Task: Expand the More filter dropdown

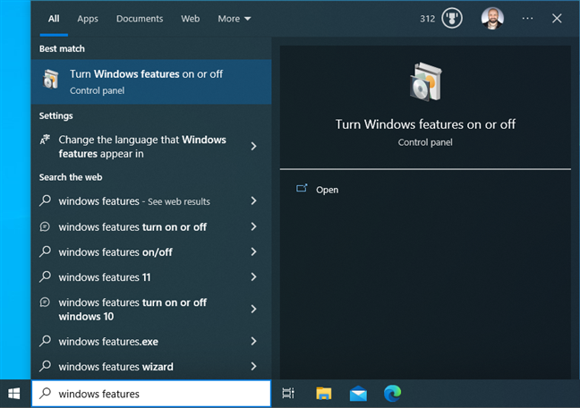Action: 235,19
